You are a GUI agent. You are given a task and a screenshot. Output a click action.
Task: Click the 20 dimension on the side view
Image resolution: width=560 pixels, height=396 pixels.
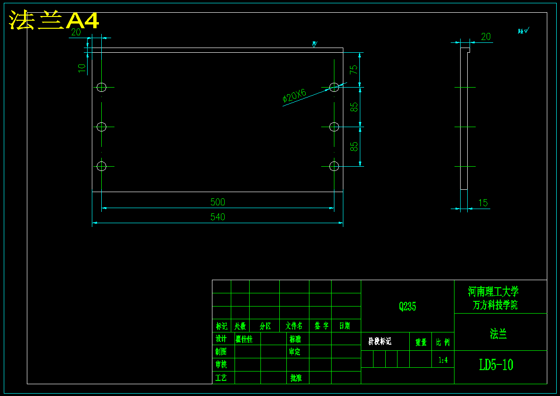pos(486,36)
